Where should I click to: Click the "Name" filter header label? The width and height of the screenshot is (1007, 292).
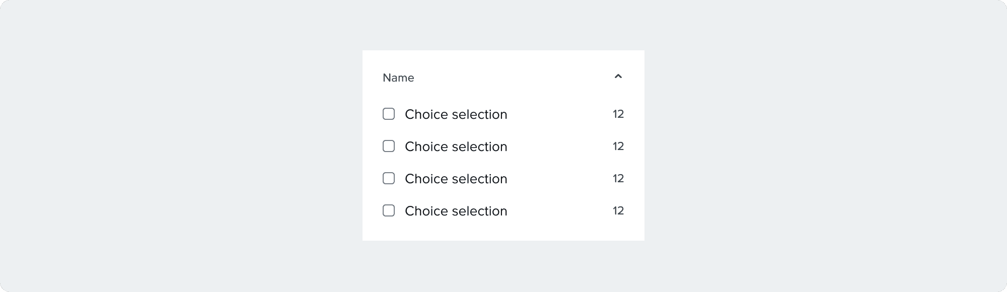[398, 78]
